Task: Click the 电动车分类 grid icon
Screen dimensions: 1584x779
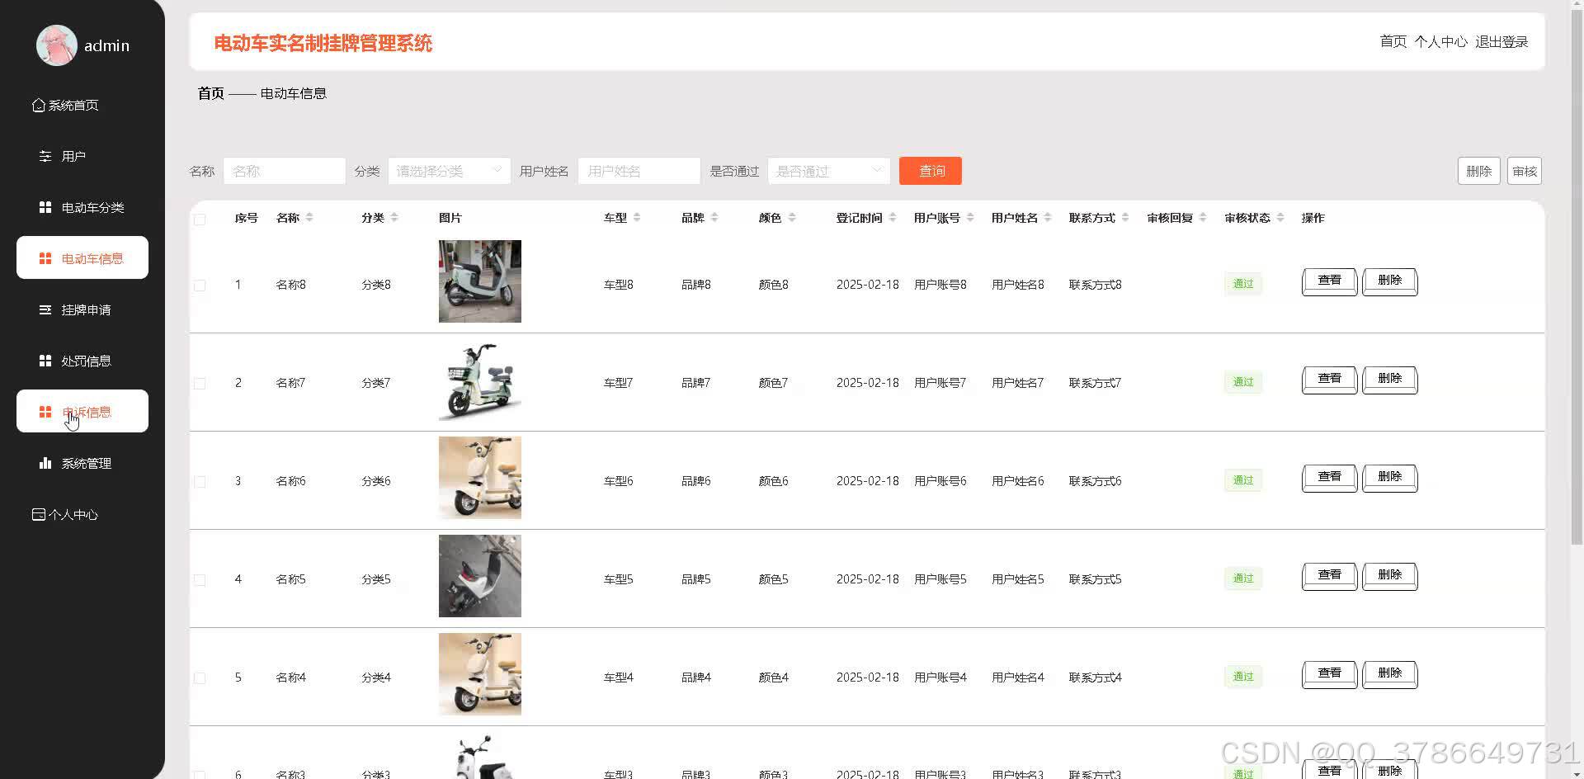Action: point(45,206)
